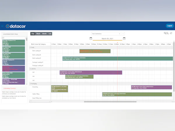
Task: Switch to Month view
Action: (x=44, y=34)
